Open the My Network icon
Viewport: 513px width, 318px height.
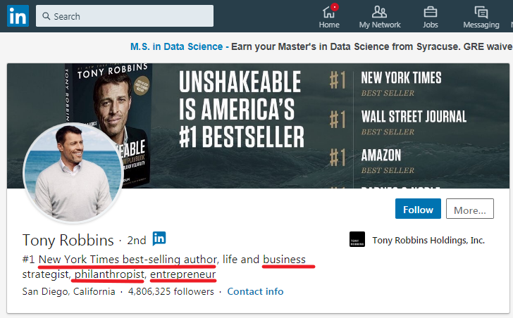tap(379, 12)
